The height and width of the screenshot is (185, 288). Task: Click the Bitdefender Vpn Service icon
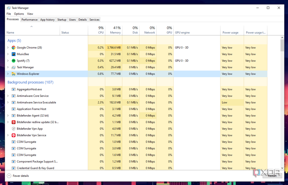click(x=13, y=135)
